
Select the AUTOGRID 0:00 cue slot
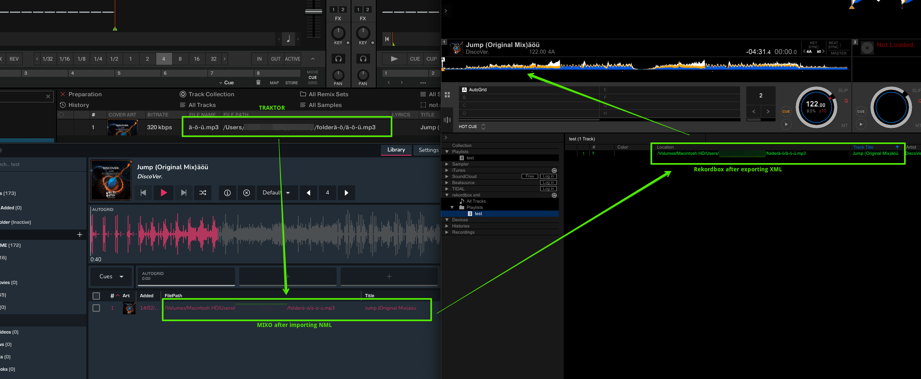[x=186, y=276]
